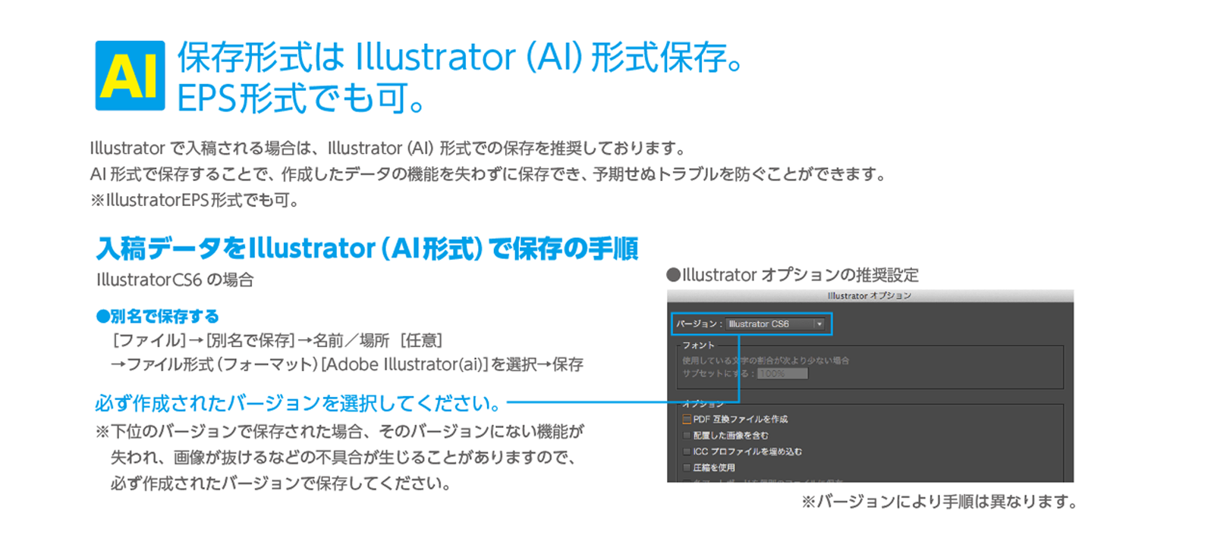Screen dimensions: 1217x547
Task: Click the Illustrator オプション dialog title bar
Action: [x=870, y=295]
